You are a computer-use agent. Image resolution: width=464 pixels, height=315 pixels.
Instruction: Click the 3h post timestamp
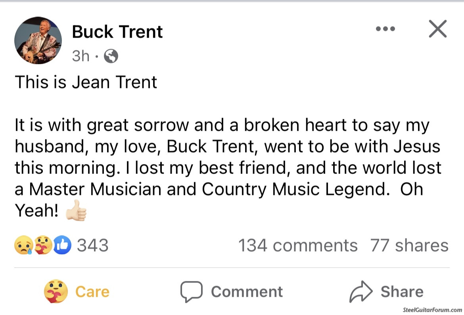pyautogui.click(x=81, y=57)
